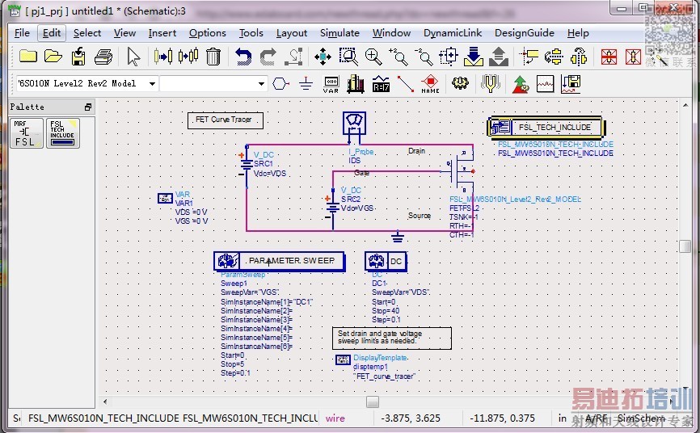700x433 pixels.
Task: Click the wire/pin Name label icon
Action: (430, 84)
